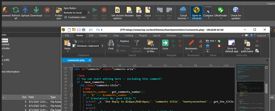Click Set session options icon
Screen dimensions: 275x111
118,10
